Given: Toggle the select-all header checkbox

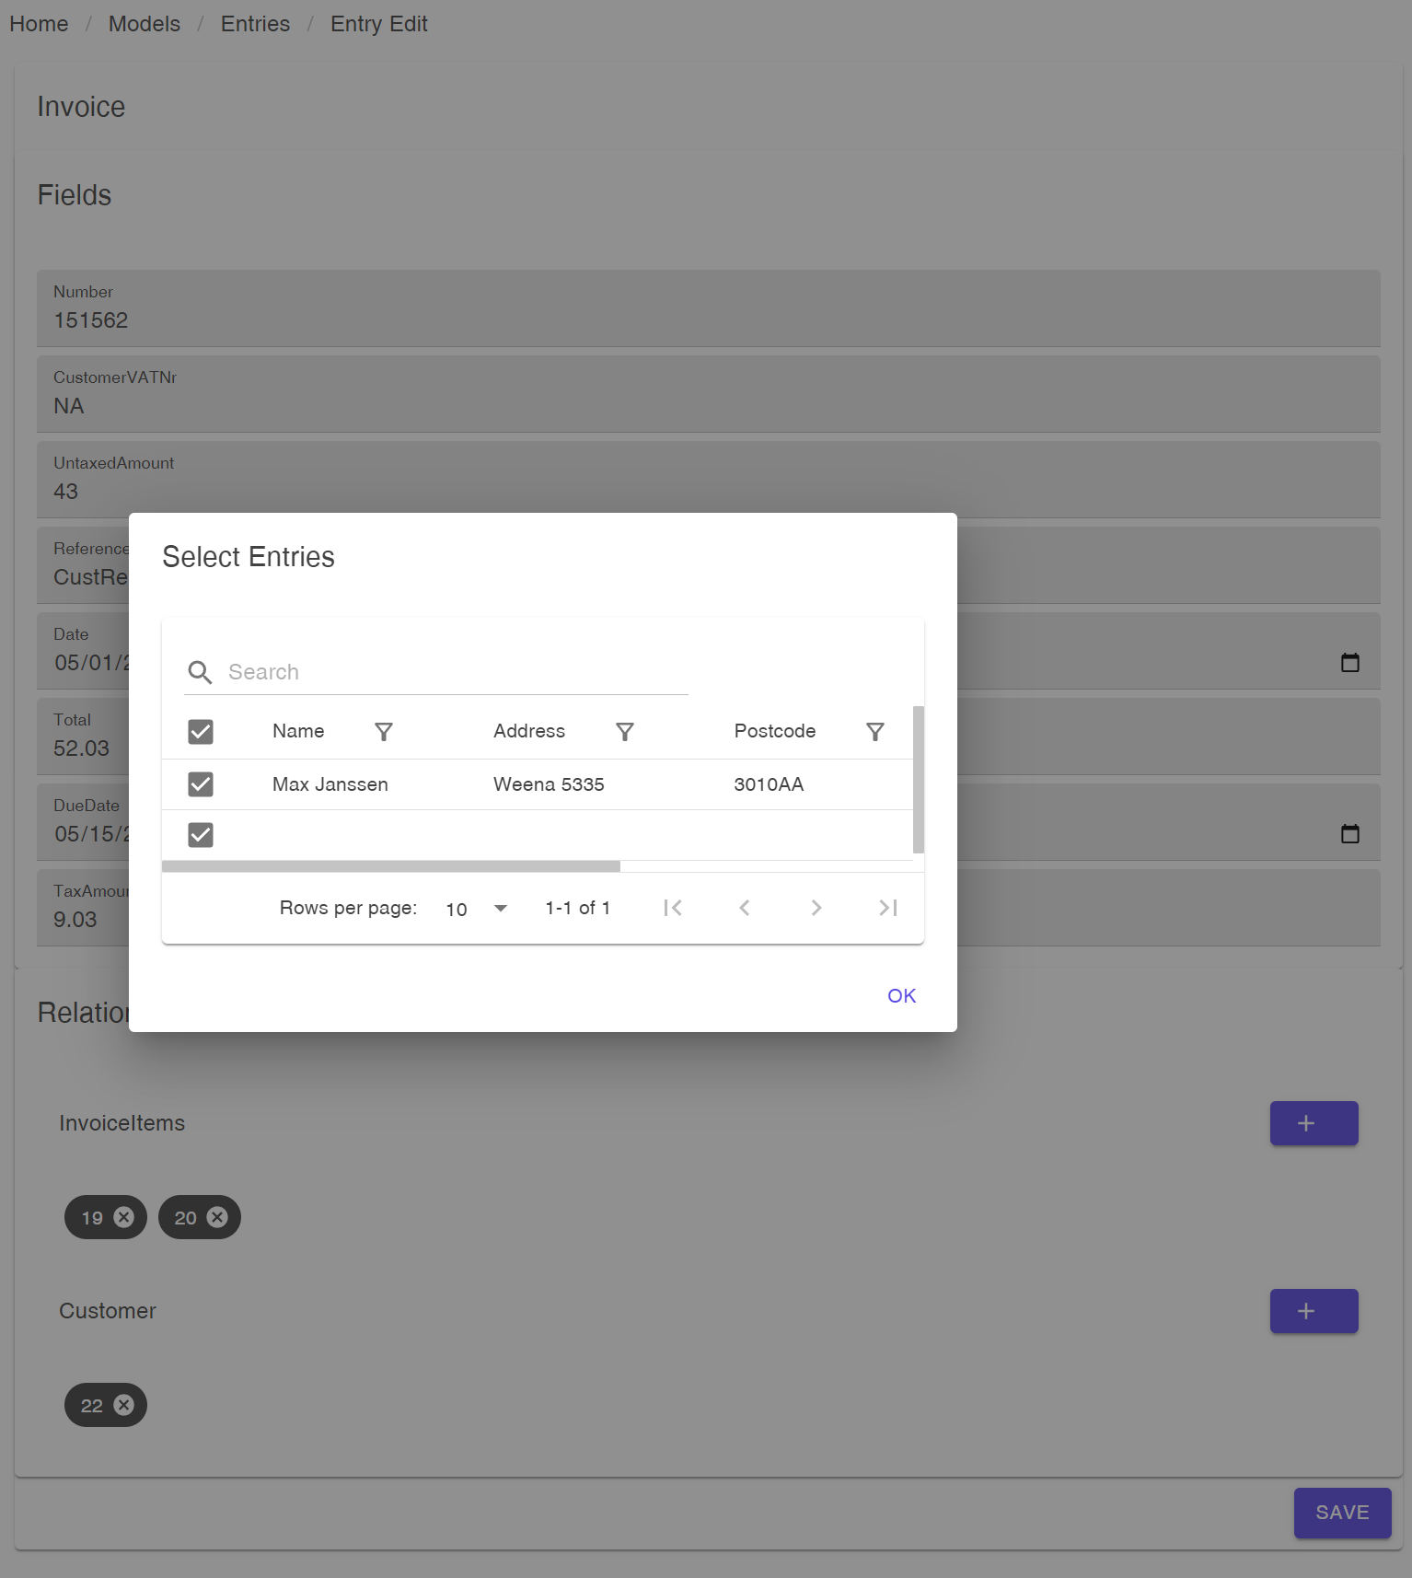Looking at the screenshot, I should click(201, 732).
